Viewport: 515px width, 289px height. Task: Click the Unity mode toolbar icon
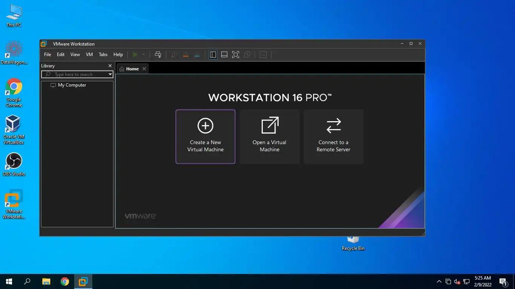coord(247,55)
